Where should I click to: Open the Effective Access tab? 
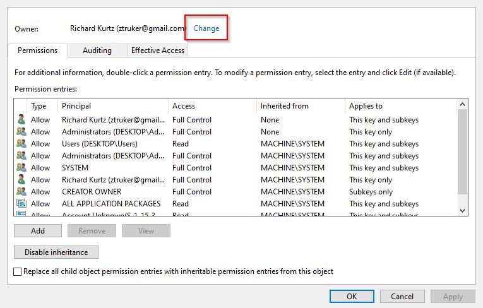pos(157,50)
